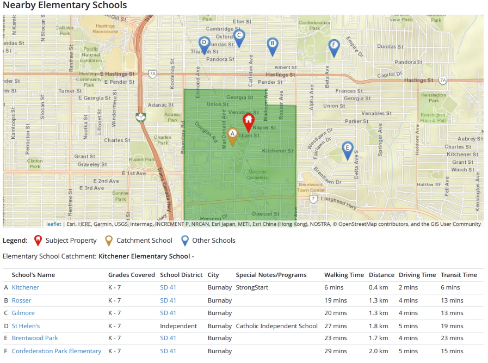
Task: Open the Brentwood Park school link
Action: point(35,338)
